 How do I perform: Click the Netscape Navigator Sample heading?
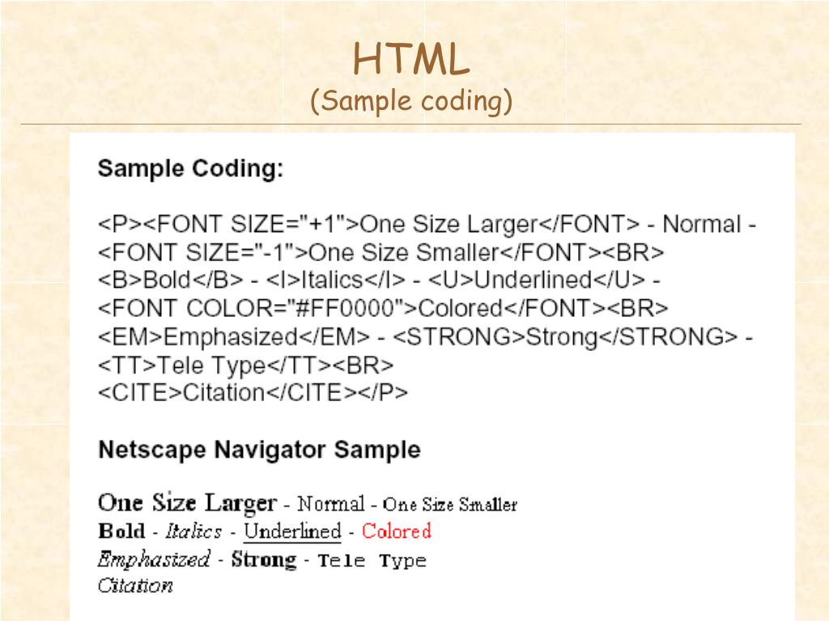(x=259, y=450)
